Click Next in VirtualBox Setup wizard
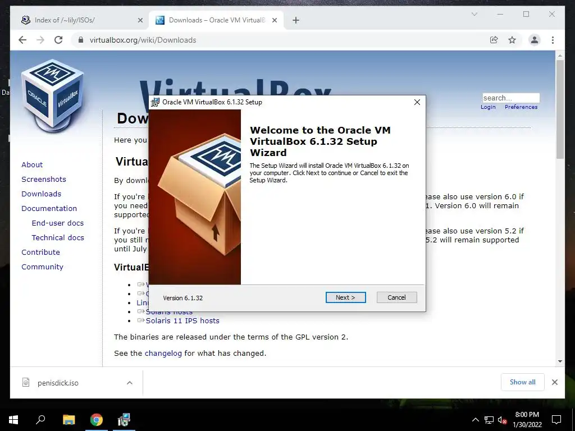Screen dimensions: 575x431 [345, 297]
